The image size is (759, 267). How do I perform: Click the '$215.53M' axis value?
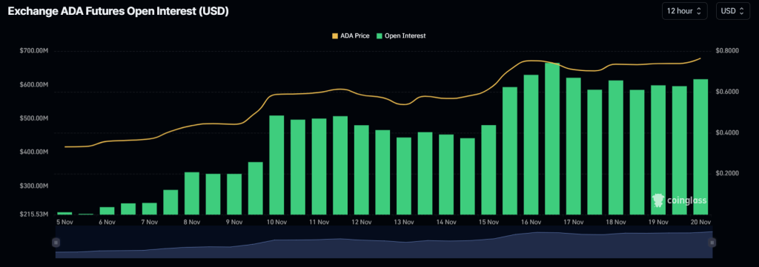(x=35, y=214)
